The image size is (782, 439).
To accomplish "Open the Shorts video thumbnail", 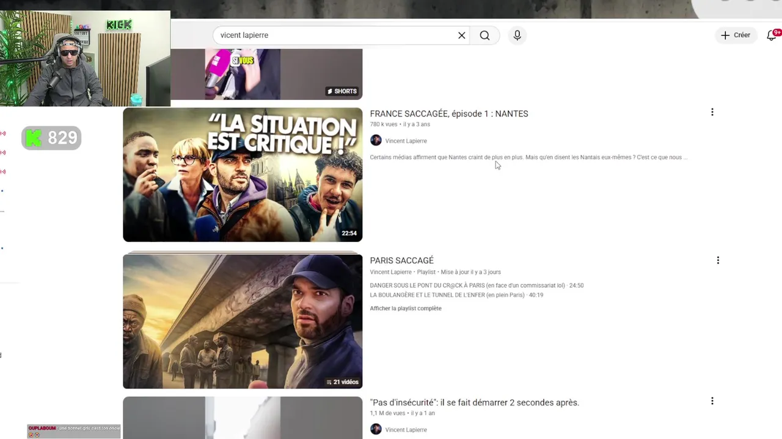I will [267, 74].
